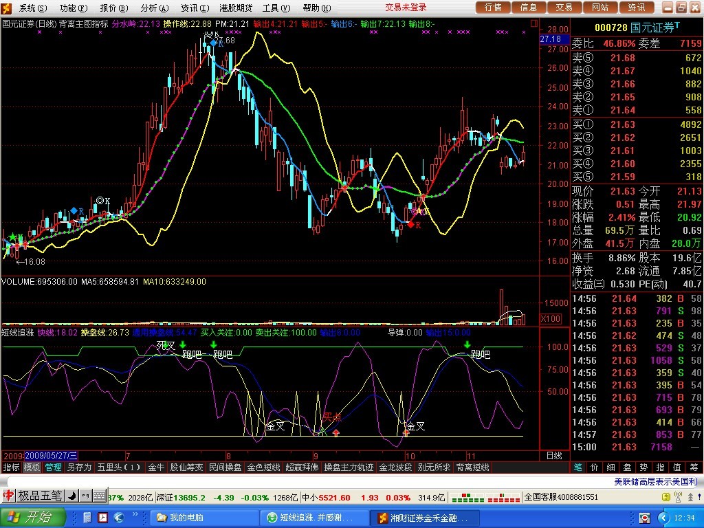
Task: Click the app logo icon in title bar
Action: click(x=8, y=8)
